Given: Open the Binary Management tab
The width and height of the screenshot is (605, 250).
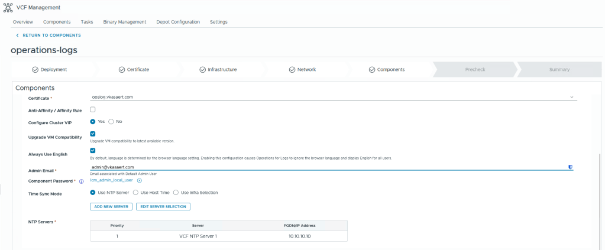Looking at the screenshot, I should [x=124, y=22].
